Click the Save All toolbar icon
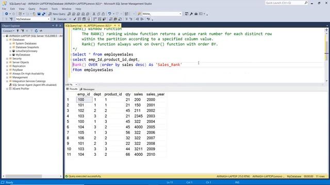Image resolution: width=330 pixels, height=185 pixels. (43, 14)
